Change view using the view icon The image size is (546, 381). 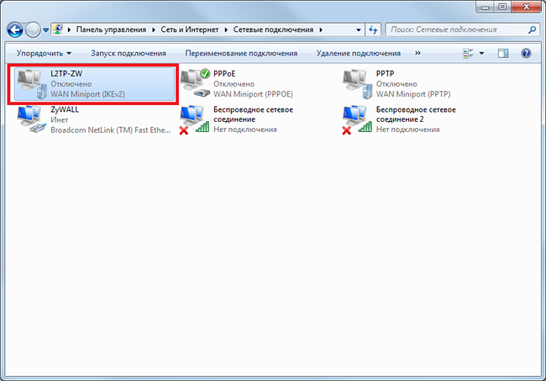coord(468,53)
